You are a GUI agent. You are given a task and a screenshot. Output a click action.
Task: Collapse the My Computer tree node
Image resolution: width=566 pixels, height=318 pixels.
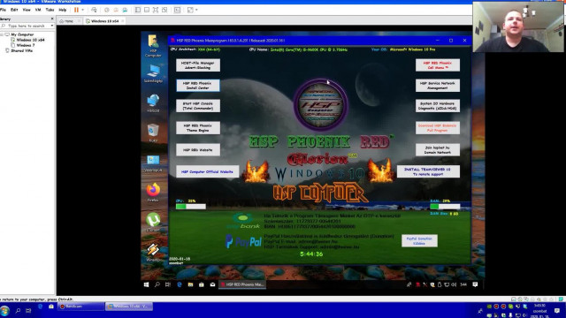point(2,34)
